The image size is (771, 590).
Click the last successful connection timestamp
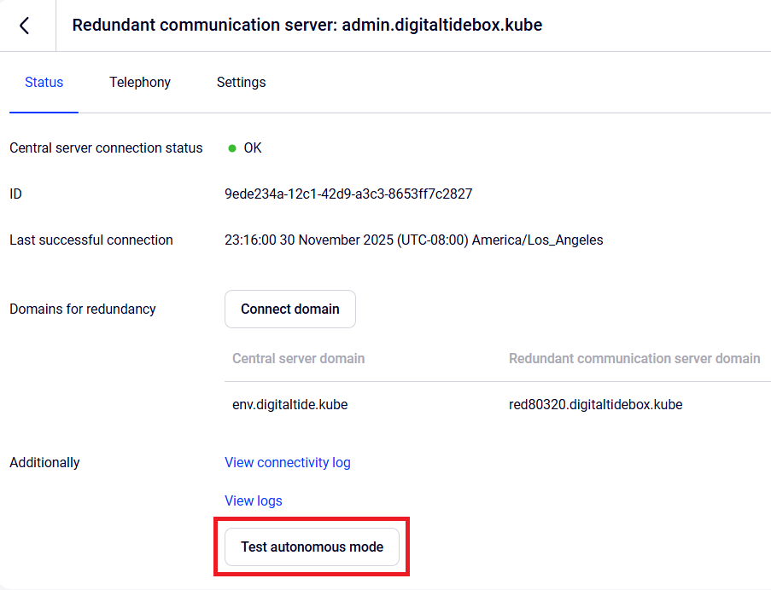pyautogui.click(x=413, y=240)
